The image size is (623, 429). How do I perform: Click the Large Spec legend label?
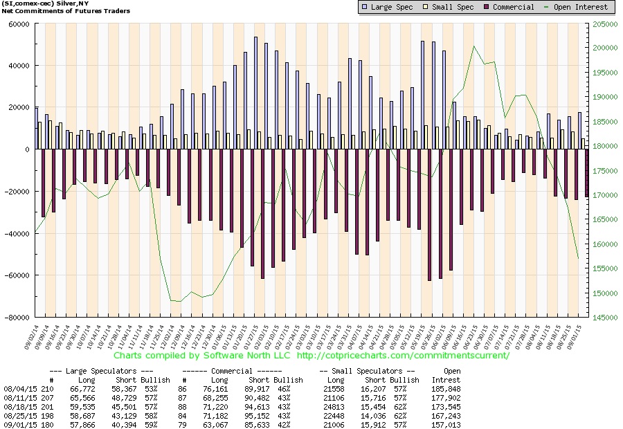pos(391,7)
